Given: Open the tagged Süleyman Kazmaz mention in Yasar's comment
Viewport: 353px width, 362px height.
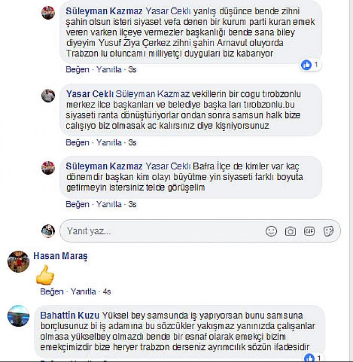Looking at the screenshot, I should tap(152, 94).
